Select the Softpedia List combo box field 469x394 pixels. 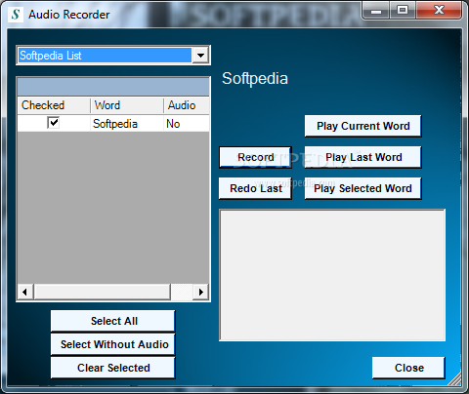coord(113,56)
